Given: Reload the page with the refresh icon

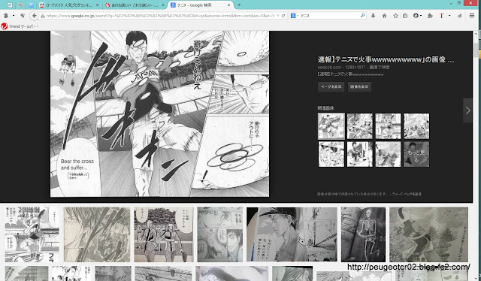Looking at the screenshot, I should coord(283,16).
